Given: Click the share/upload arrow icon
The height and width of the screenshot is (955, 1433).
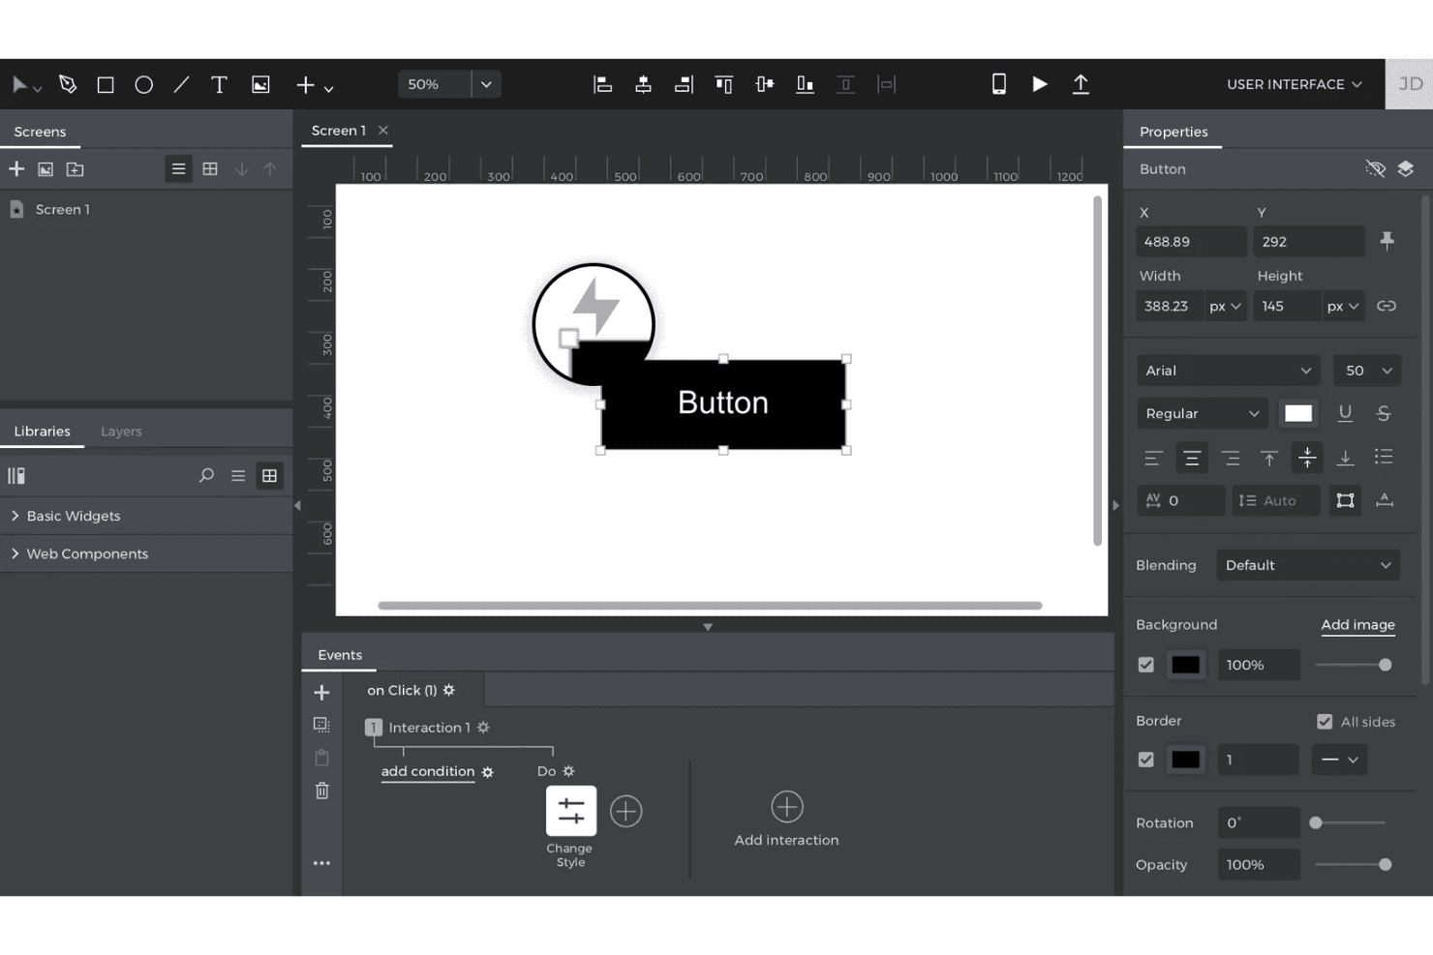Looking at the screenshot, I should click(1081, 84).
